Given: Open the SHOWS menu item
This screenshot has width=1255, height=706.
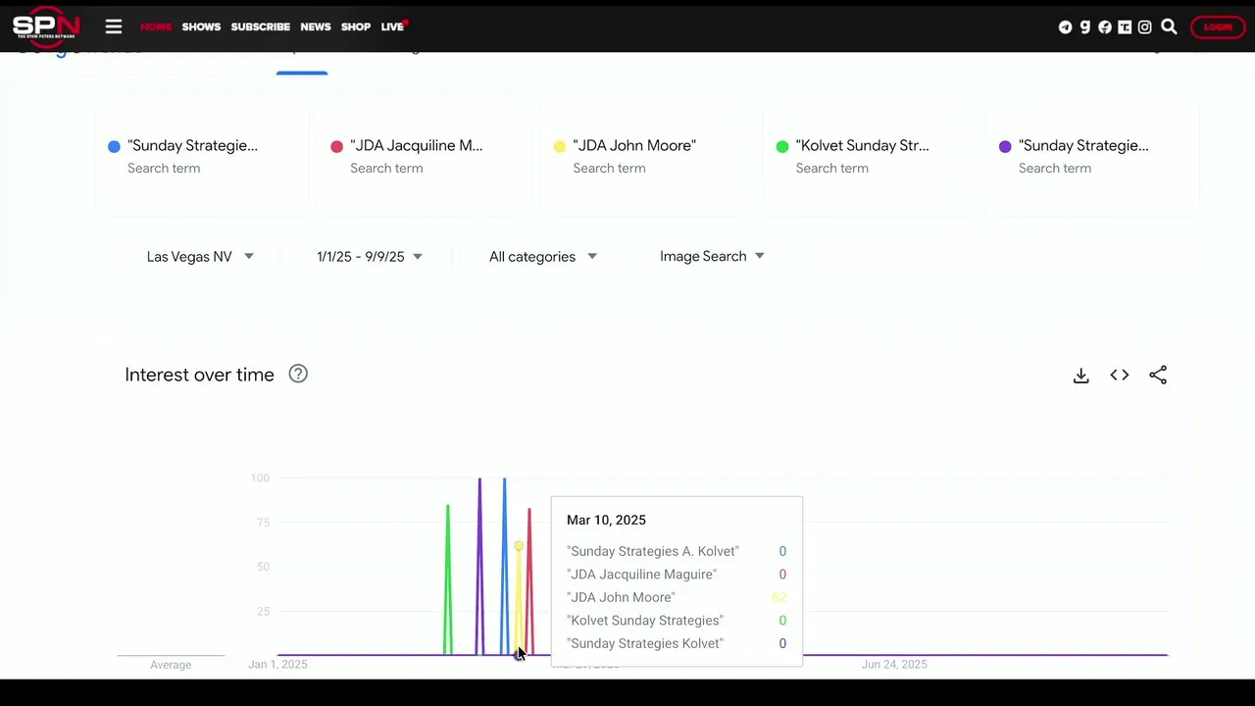Looking at the screenshot, I should 201,27.
